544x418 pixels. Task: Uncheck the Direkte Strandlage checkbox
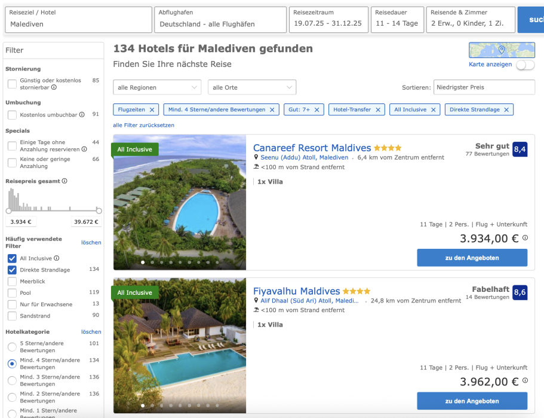(12, 270)
